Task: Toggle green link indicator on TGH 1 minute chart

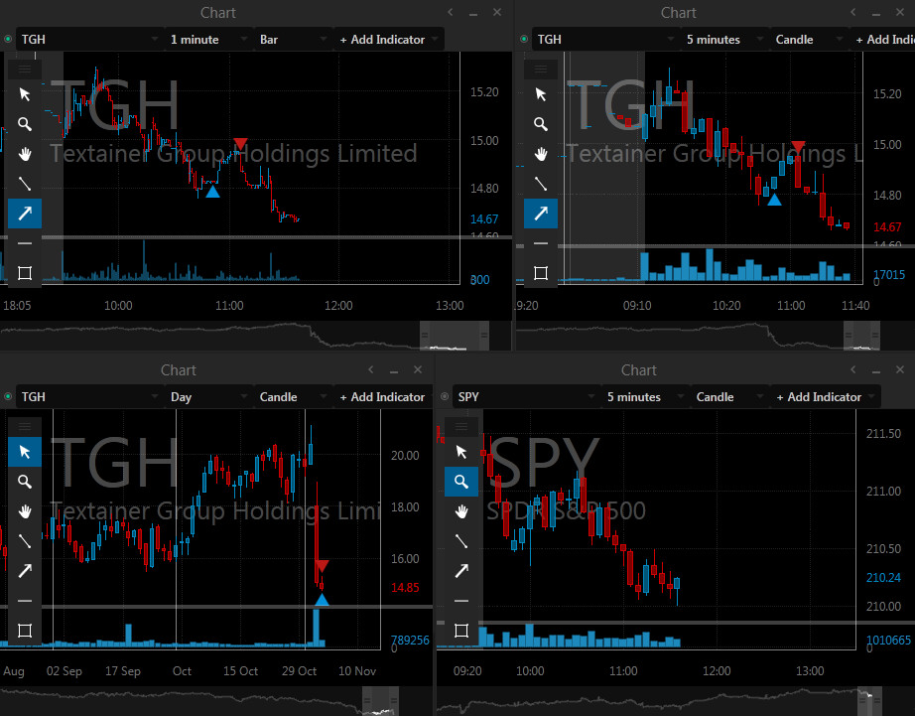Action: pos(8,39)
